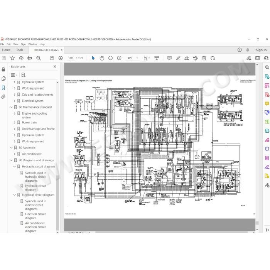
Task: Click the page number input field
Action: [71, 58]
